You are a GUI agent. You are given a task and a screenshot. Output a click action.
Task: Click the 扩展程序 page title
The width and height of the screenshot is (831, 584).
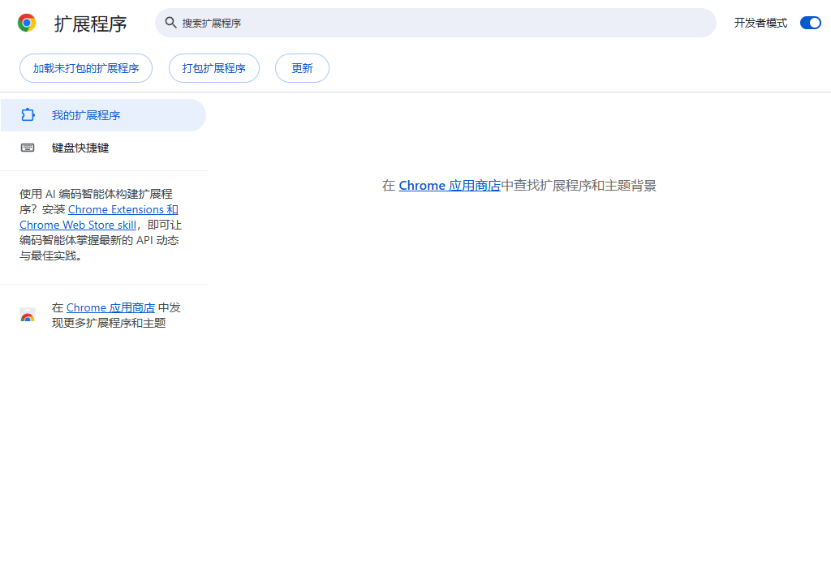tap(91, 24)
